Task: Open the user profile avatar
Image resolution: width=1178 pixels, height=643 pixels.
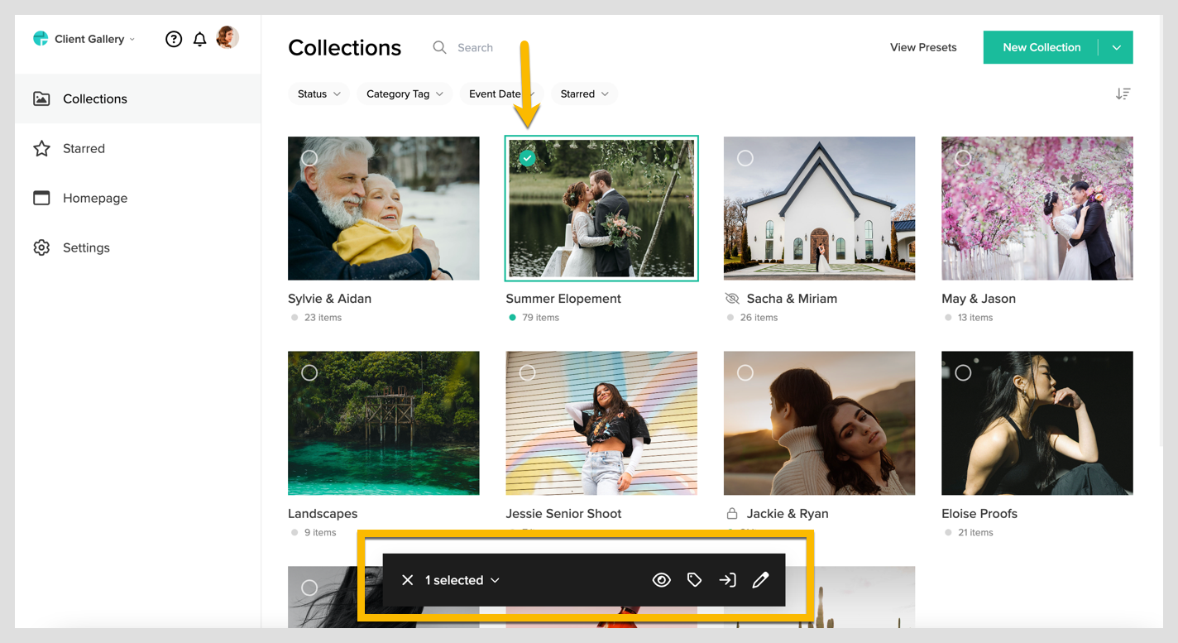Action: click(227, 37)
